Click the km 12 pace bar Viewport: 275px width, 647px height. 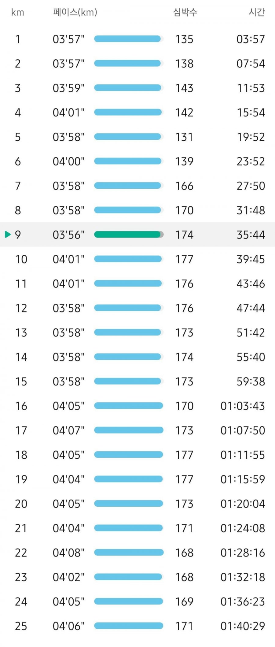pyautogui.click(x=129, y=308)
